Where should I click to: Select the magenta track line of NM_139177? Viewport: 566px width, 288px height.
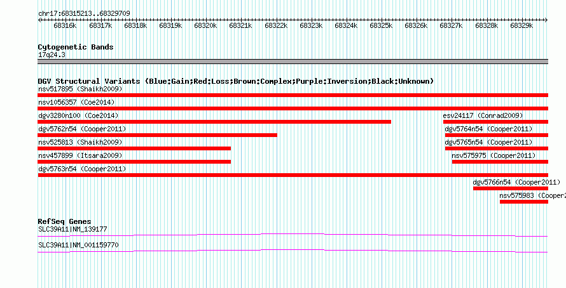[x=293, y=235]
